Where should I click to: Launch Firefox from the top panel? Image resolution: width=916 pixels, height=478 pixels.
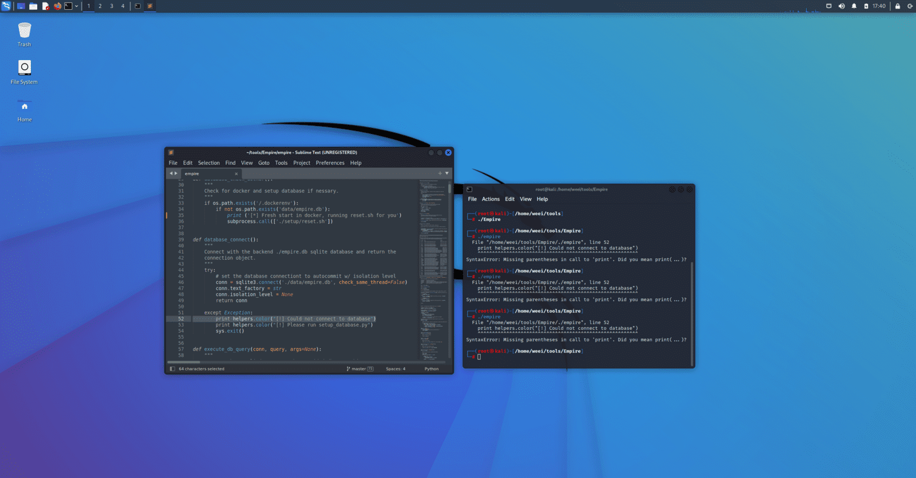[57, 6]
